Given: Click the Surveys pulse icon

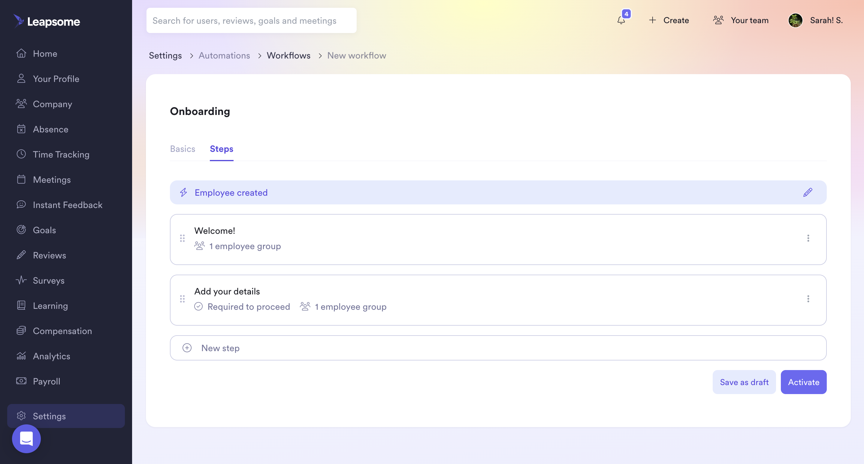Looking at the screenshot, I should pyautogui.click(x=21, y=280).
